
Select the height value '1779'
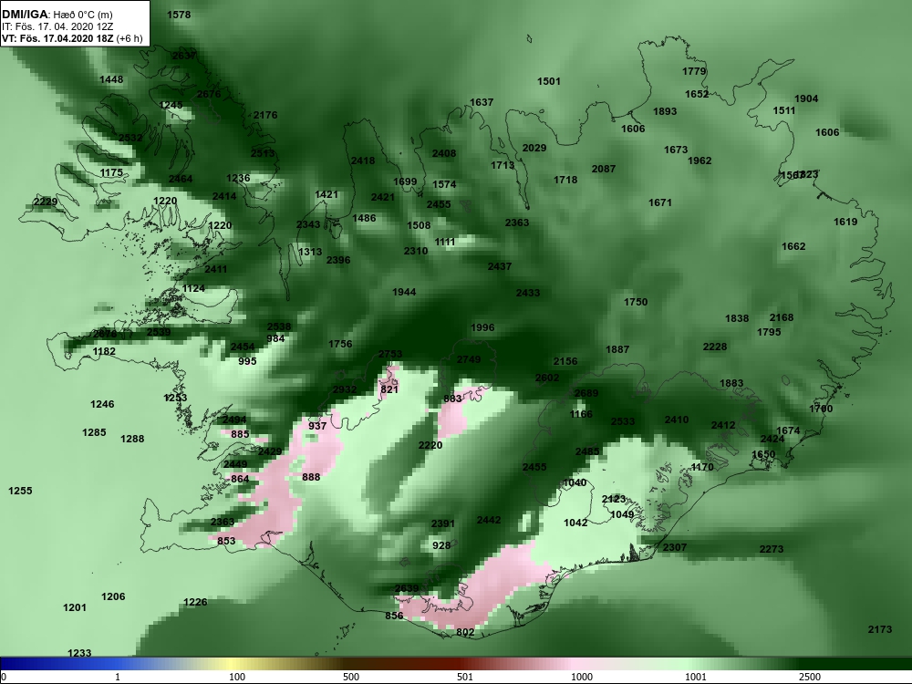click(x=694, y=71)
